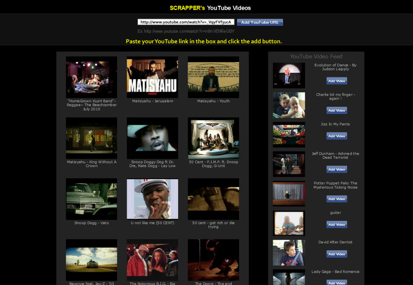This screenshot has height=285, width=413.
Task: Click the Charlie bit my finger feed thumbnail
Action: pos(289,105)
